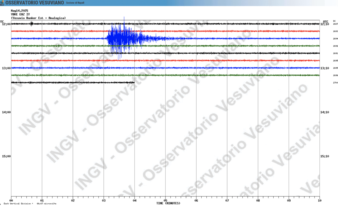Image resolution: width=338 pixels, height=206 pixels.
Task: Click the TIME (MINUTES) axis label
Action: point(168,203)
